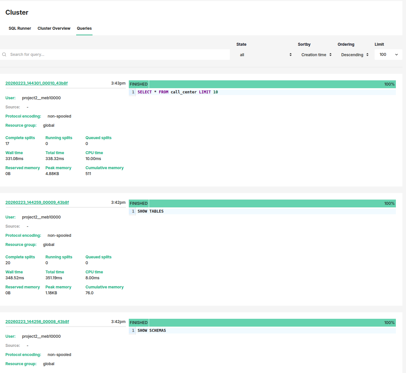The width and height of the screenshot is (406, 373).
Task: Open the State filter dropdown
Action: click(265, 55)
